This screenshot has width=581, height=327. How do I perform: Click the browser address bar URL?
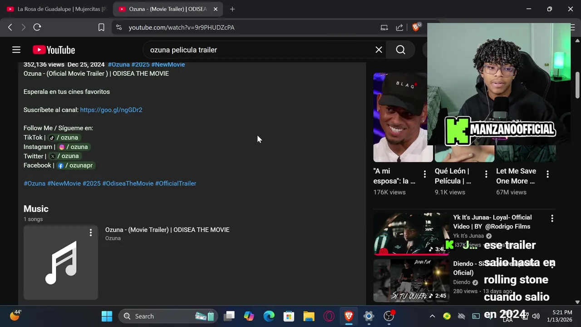tap(182, 27)
